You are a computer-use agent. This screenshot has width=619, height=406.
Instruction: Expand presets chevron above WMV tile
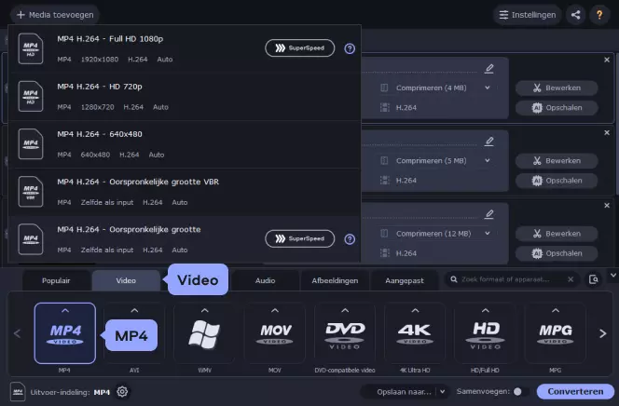(x=204, y=311)
